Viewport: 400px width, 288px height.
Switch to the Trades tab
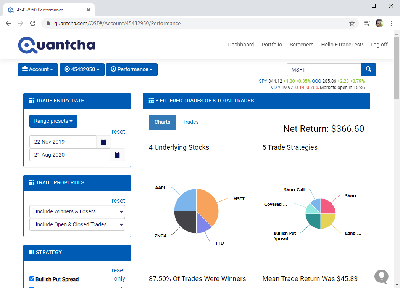[190, 122]
